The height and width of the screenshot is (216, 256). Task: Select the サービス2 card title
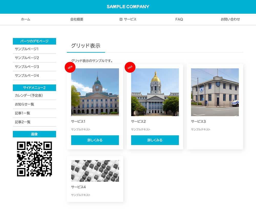(138, 122)
